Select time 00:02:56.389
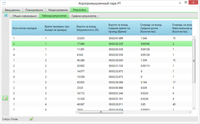 (x=116, y=82)
